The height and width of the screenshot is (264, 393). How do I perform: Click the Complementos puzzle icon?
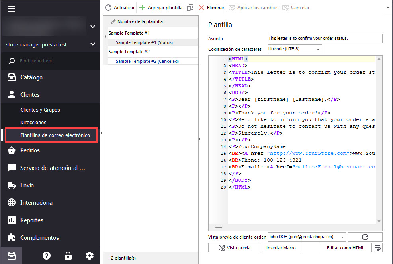[x=12, y=237]
